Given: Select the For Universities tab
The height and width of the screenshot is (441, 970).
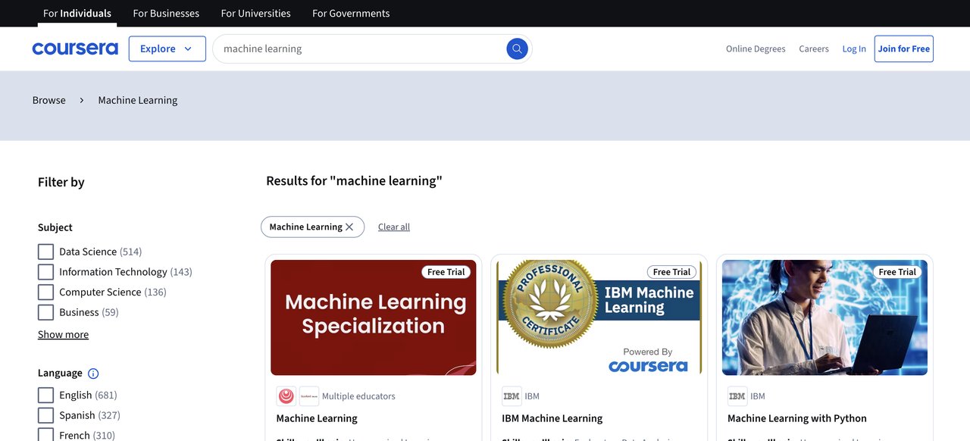Looking at the screenshot, I should pyautogui.click(x=255, y=14).
